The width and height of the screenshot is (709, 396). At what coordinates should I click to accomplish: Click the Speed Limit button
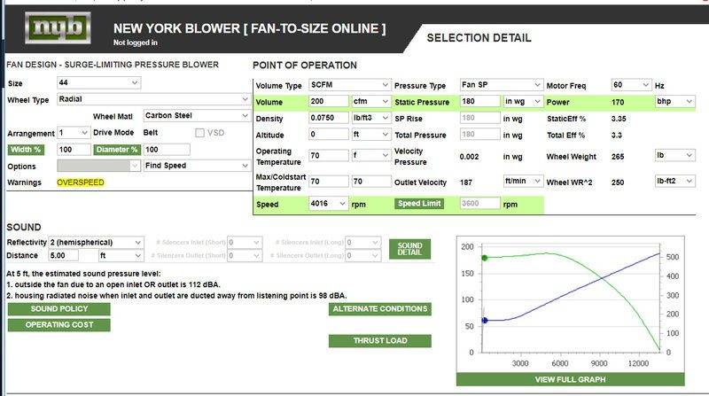click(x=419, y=204)
